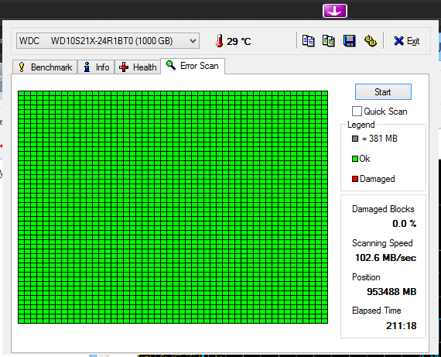Click the blue X Exit icon

click(x=398, y=41)
